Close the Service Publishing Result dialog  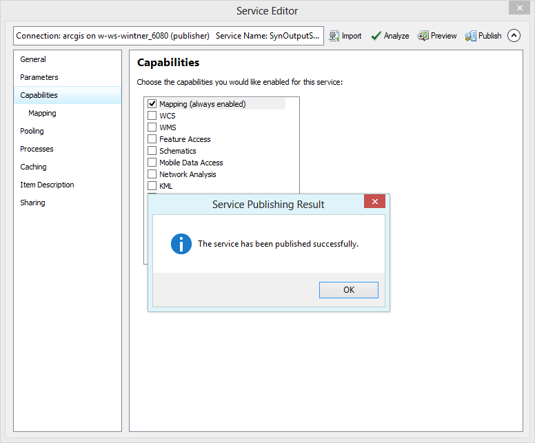[374, 201]
